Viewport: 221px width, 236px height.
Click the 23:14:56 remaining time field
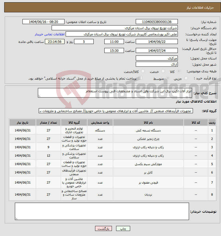point(55,42)
